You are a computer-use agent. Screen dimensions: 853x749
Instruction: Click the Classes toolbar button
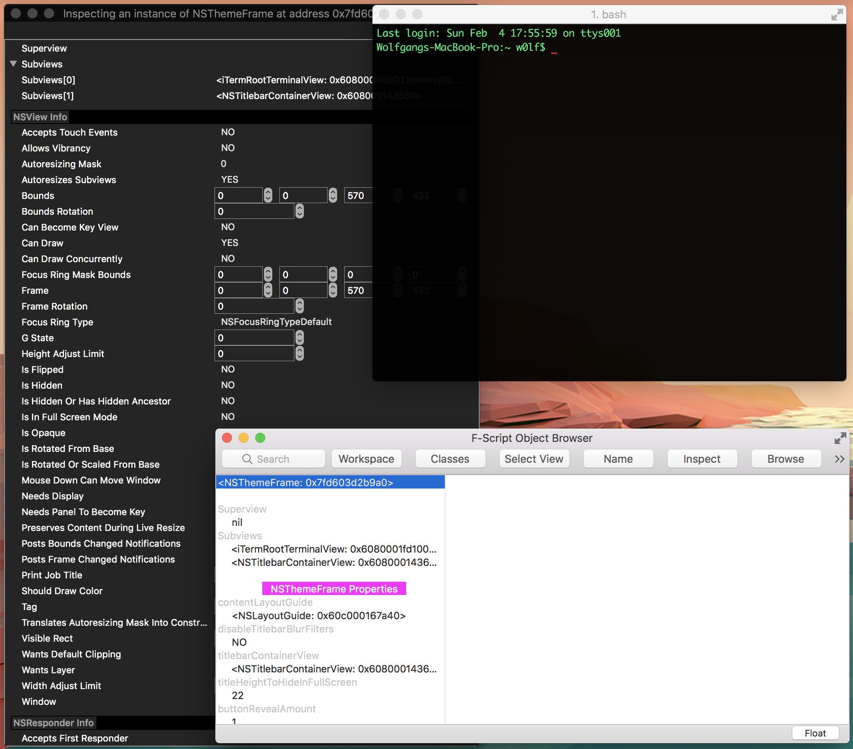450,459
